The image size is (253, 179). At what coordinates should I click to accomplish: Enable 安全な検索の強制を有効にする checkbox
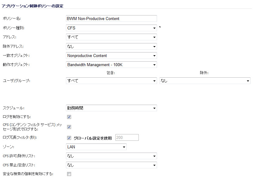click(x=69, y=174)
